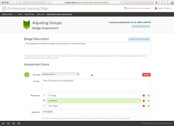This screenshot has height=126, width=174.
Task: Show browser tab overview icon
Action: 168,2
